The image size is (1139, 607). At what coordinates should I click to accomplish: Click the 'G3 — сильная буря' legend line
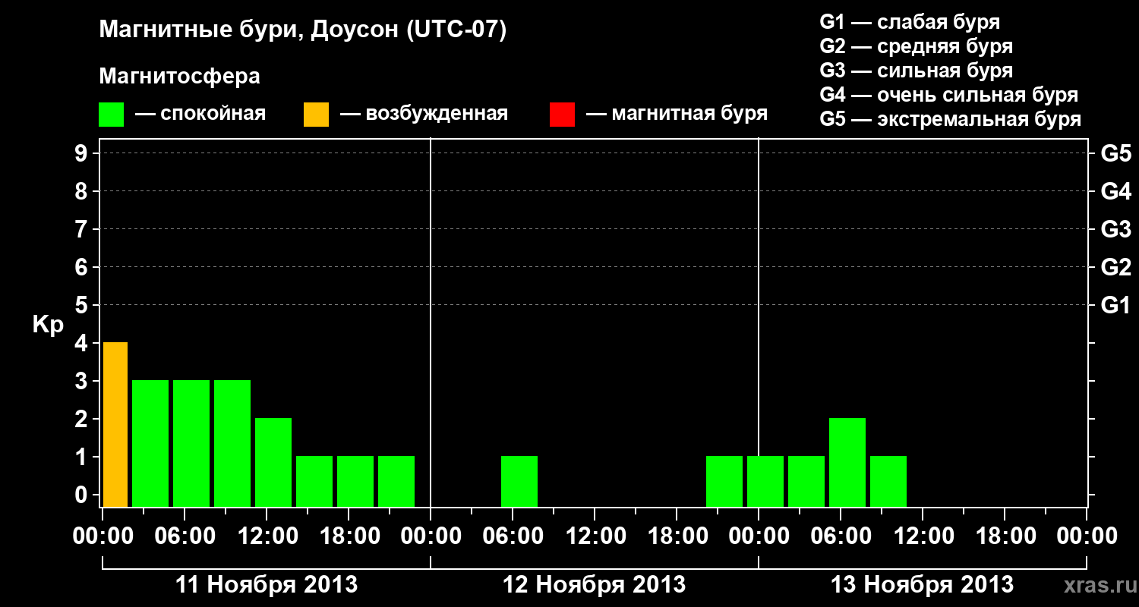[x=916, y=71]
